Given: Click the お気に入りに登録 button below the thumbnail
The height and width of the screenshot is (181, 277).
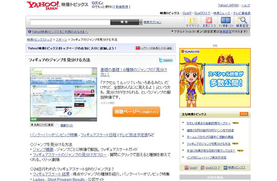Looking at the screenshot, I should tap(42, 124).
